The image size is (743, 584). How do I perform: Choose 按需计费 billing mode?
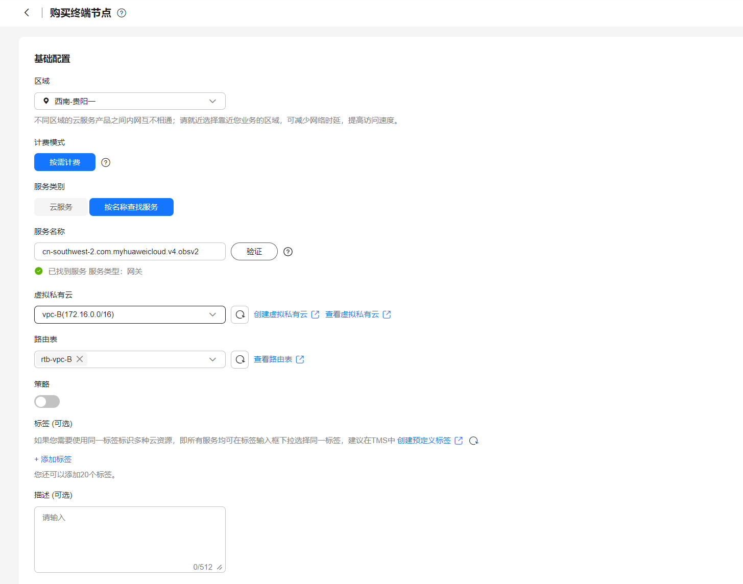[x=65, y=162]
